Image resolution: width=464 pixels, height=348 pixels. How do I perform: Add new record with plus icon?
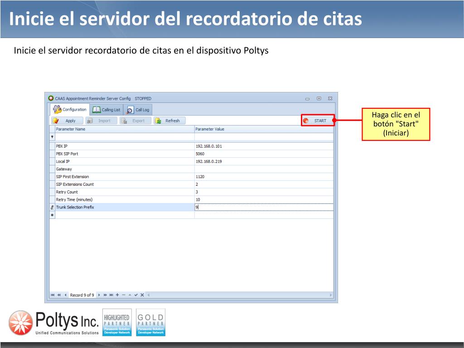click(x=117, y=295)
